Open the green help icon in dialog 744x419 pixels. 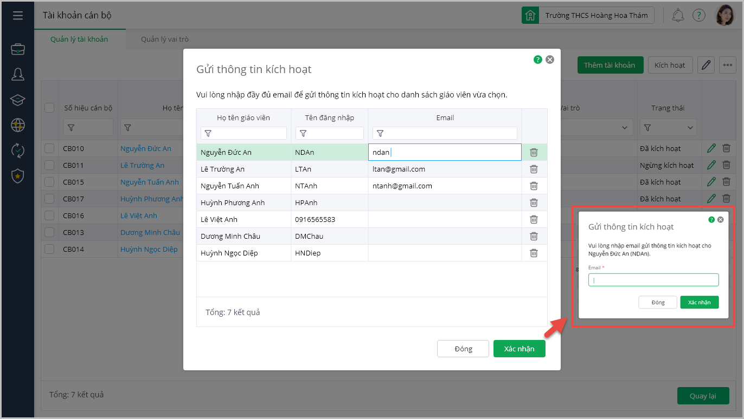coord(537,60)
